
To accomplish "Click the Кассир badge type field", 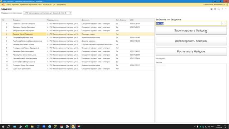I will tap(189, 23).
